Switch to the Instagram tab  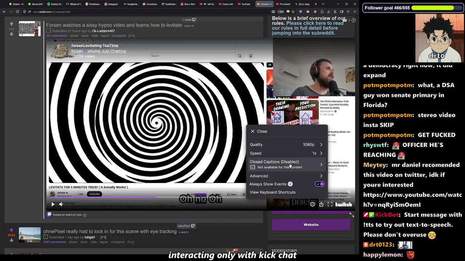(111, 4)
